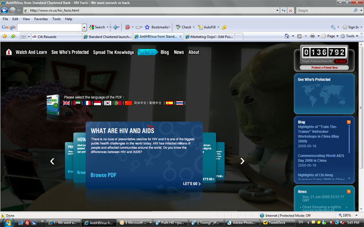Click the red Stop loading X icon
Image resolution: width=364 pixels, height=227 pixels.
coord(291,10)
